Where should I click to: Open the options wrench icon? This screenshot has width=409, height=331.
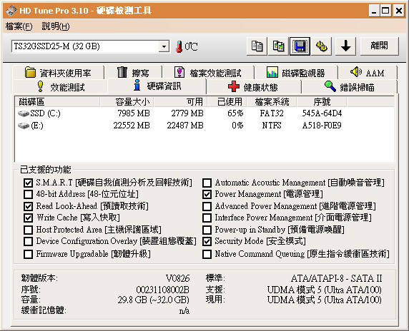321,46
